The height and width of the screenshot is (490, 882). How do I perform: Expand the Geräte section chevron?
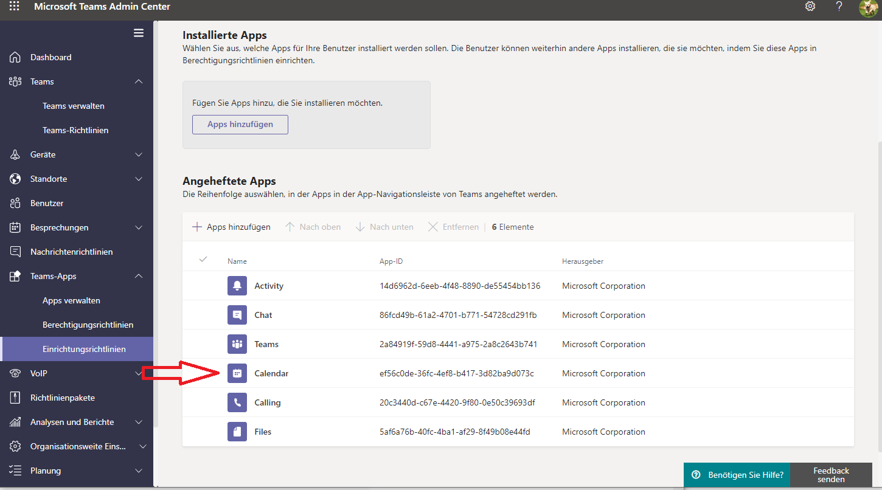(x=139, y=154)
